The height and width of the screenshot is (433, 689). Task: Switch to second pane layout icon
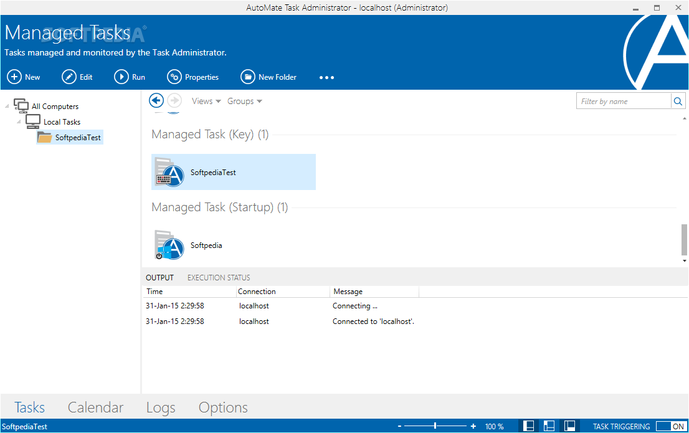tap(549, 426)
